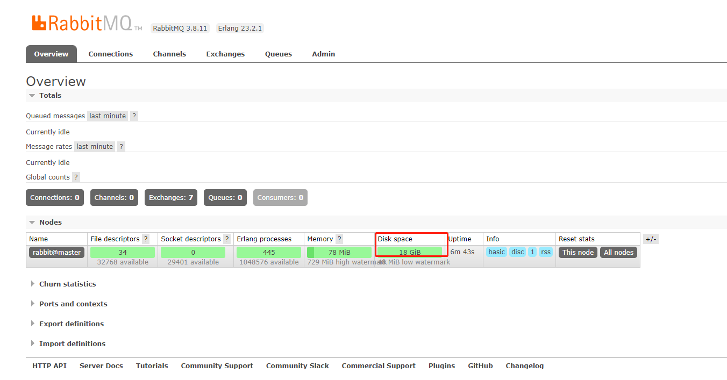The image size is (727, 380).
Task: Open the Tutorials footer link
Action: (152, 366)
